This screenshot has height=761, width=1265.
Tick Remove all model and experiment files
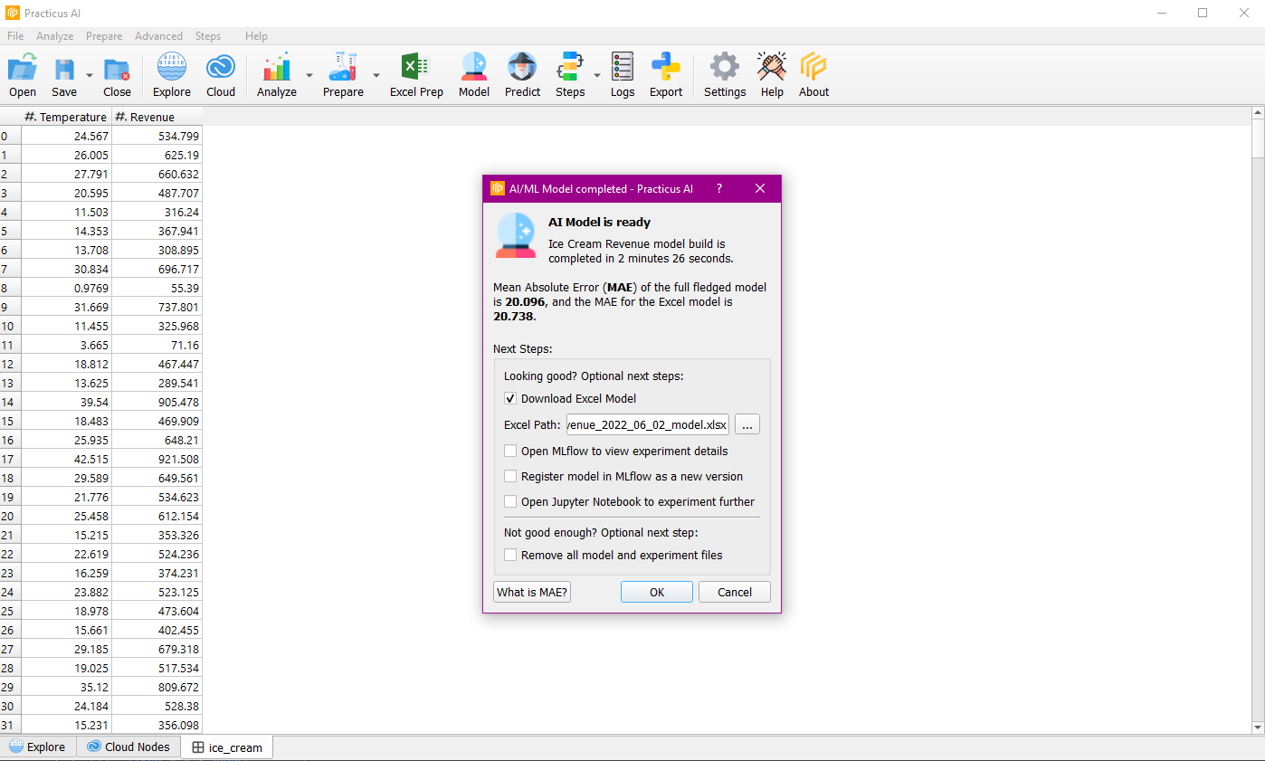pos(511,556)
